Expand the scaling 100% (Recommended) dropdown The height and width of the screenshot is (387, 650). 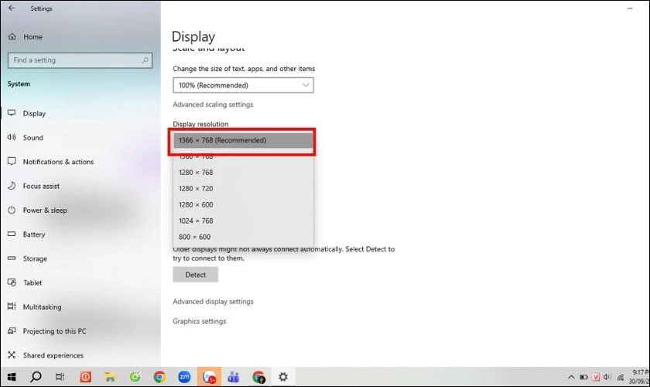pos(243,85)
